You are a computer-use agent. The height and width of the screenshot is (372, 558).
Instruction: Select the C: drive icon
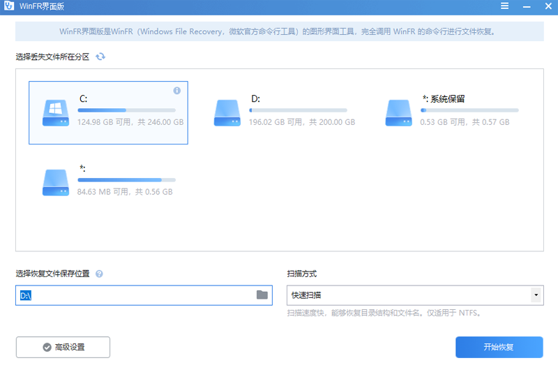coord(56,113)
